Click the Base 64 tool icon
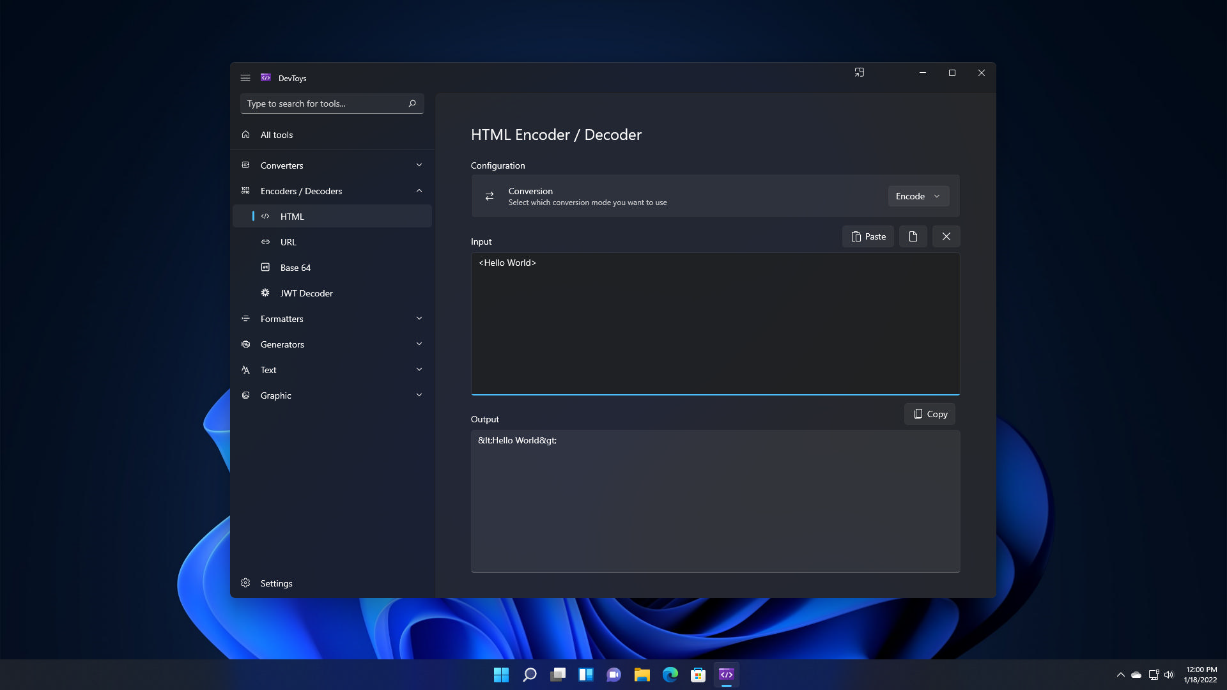 pos(266,267)
